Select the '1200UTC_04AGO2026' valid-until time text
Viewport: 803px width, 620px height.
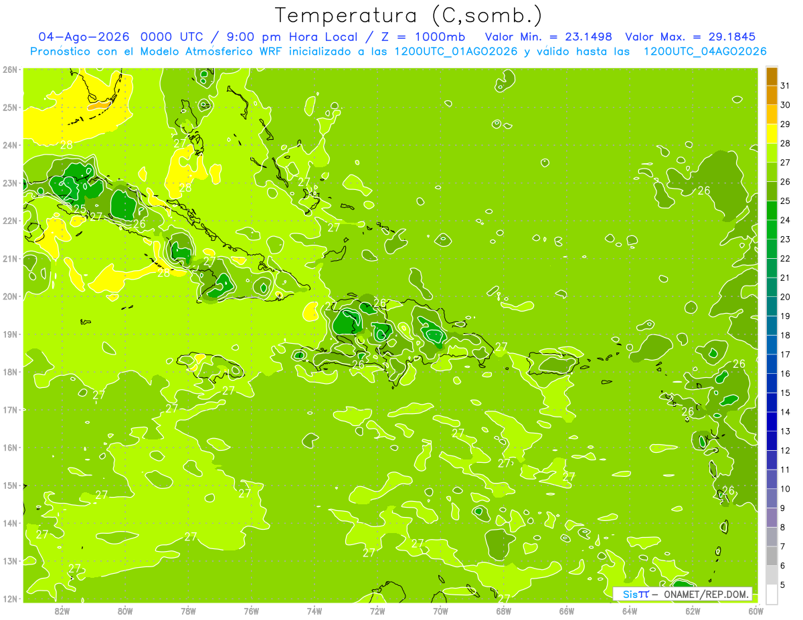pyautogui.click(x=704, y=51)
